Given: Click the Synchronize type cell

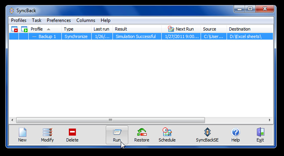Looking at the screenshot, I should (77, 36).
